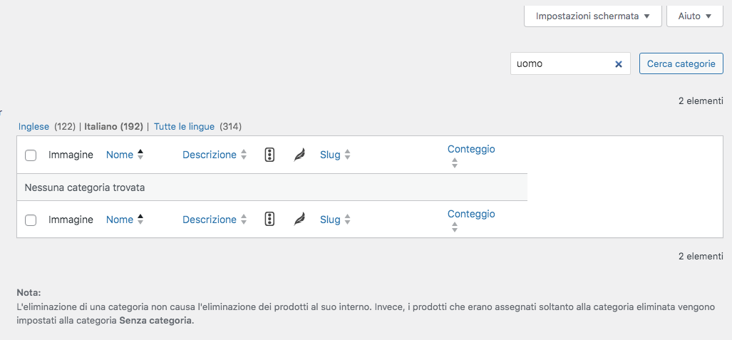Screen dimensions: 732x340
Task: Open Impostazioni schermata dropdown
Action: (x=593, y=16)
